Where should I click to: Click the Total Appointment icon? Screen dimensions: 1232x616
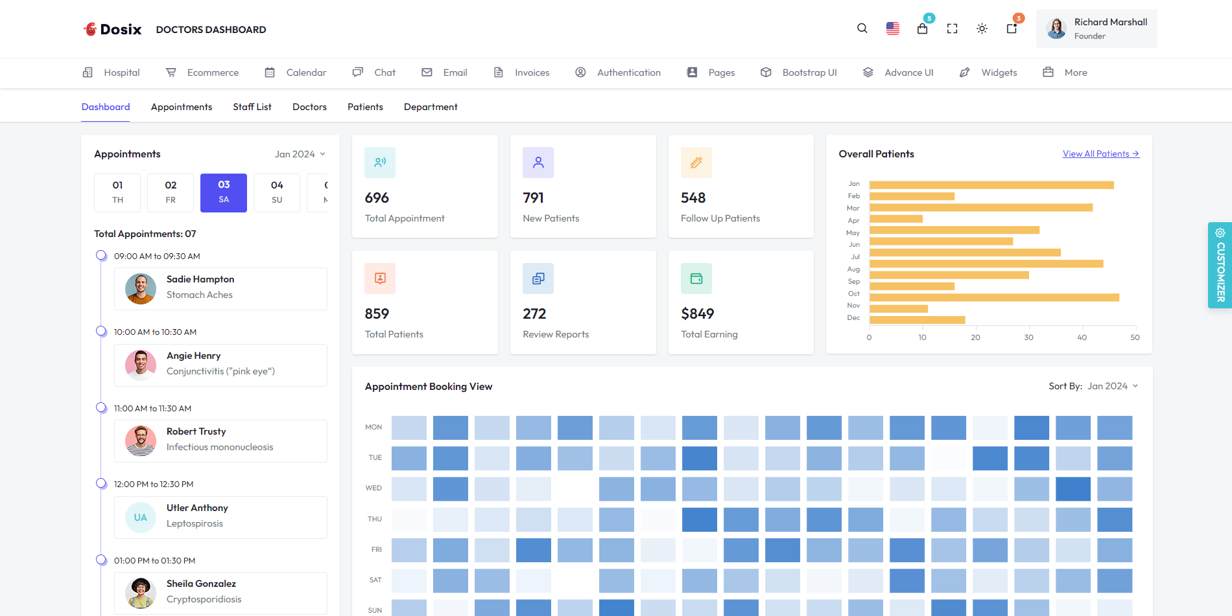click(x=380, y=163)
